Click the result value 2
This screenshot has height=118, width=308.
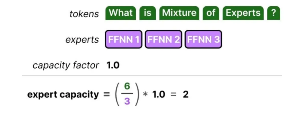(x=186, y=94)
